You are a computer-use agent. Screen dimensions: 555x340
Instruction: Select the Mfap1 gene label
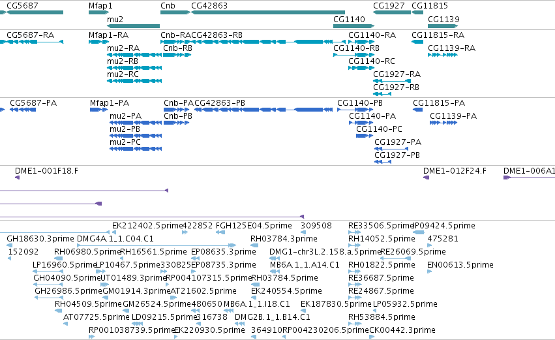coord(100,6)
